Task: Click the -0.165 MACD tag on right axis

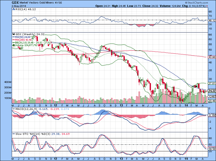Action: click(212, 115)
